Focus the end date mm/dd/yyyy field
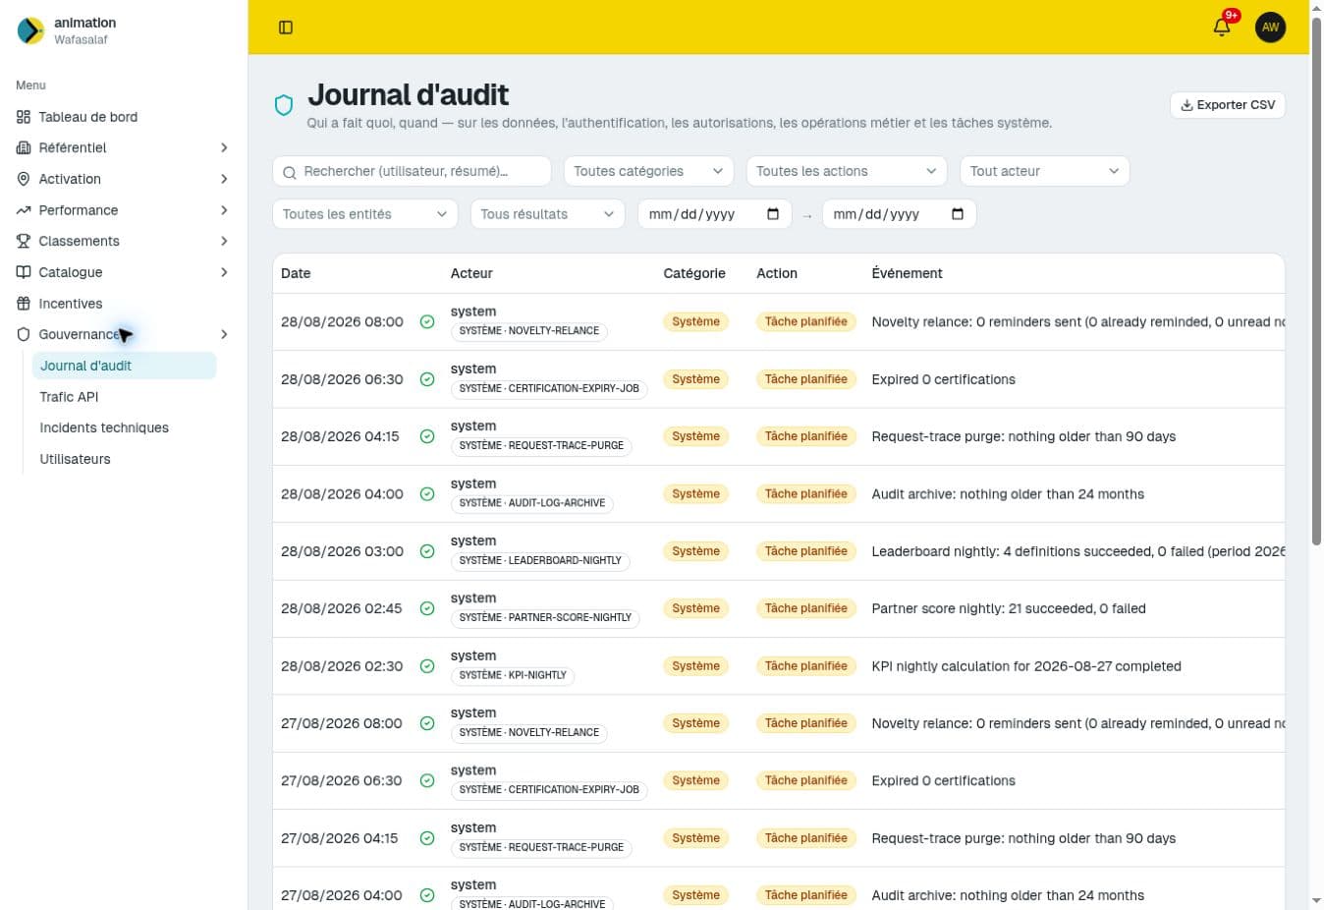 pos(900,214)
